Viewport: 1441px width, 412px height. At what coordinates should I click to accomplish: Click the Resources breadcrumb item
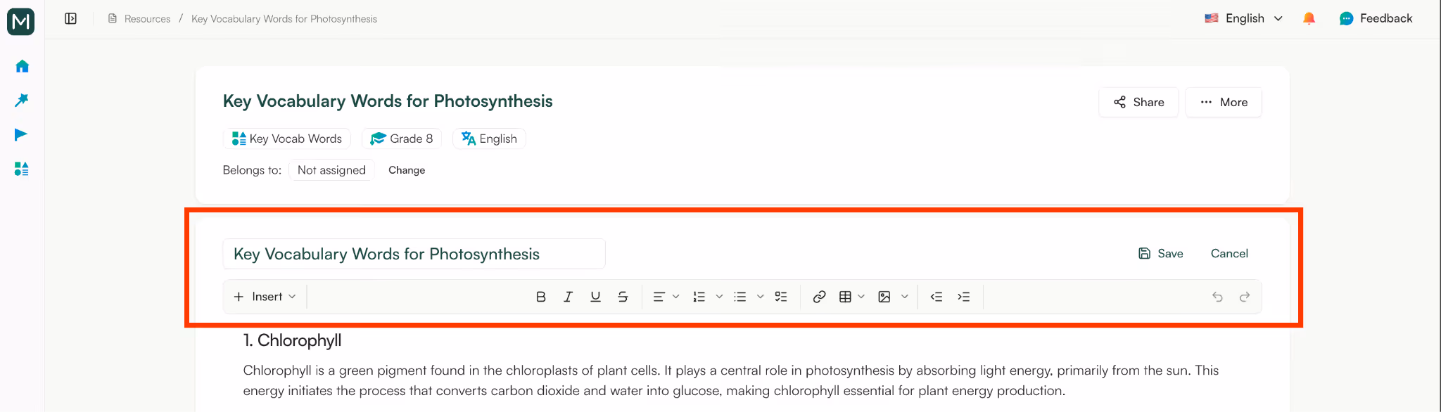tap(146, 18)
